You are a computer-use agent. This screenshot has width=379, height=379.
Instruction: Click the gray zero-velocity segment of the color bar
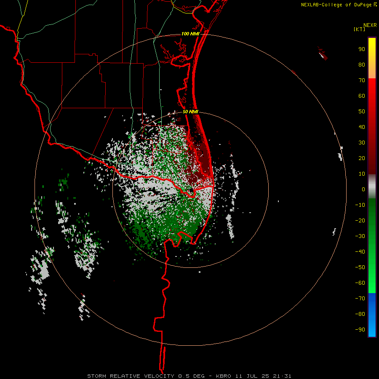click(x=372, y=187)
